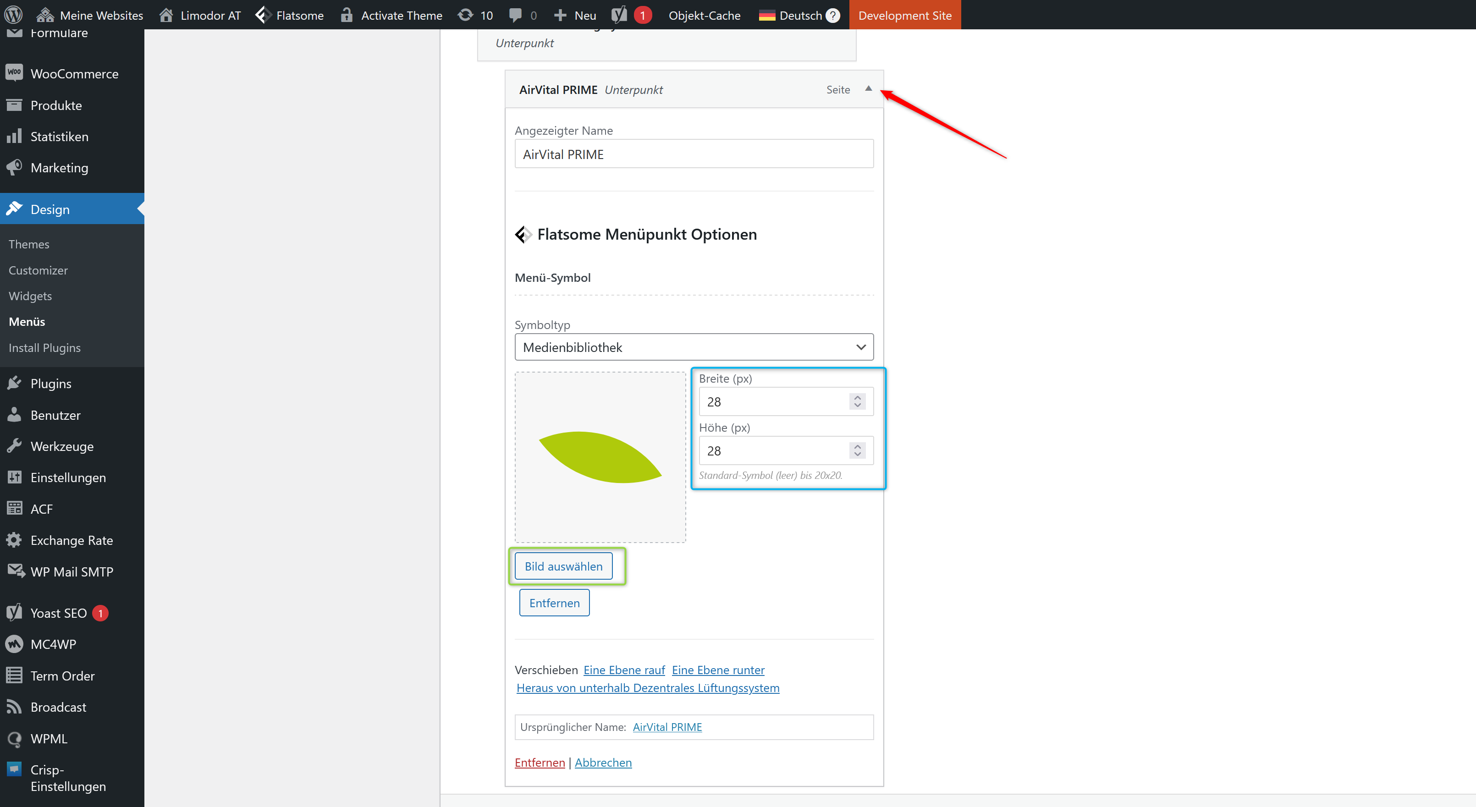Click the Development Site badge
This screenshot has height=807, width=1476.
[905, 15]
